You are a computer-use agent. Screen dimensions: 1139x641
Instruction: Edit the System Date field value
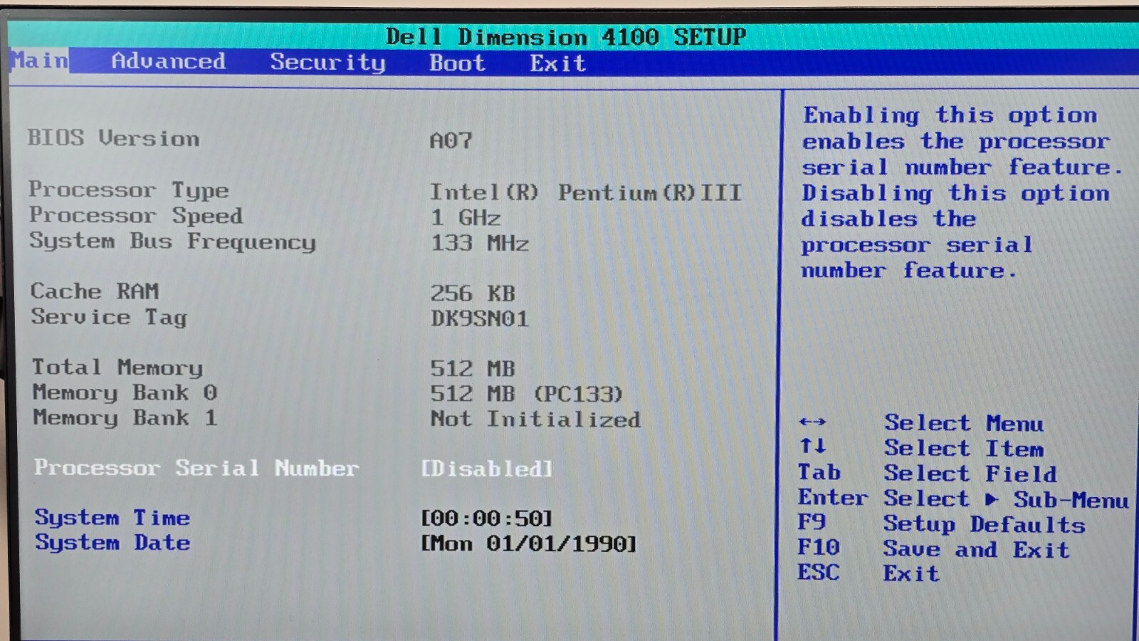pyautogui.click(x=529, y=544)
